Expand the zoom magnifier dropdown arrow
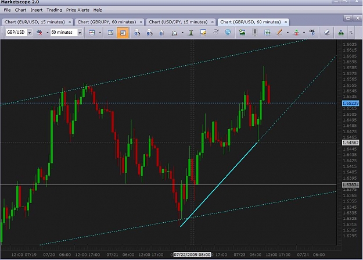Screen dimensions: 363x260 [182, 33]
